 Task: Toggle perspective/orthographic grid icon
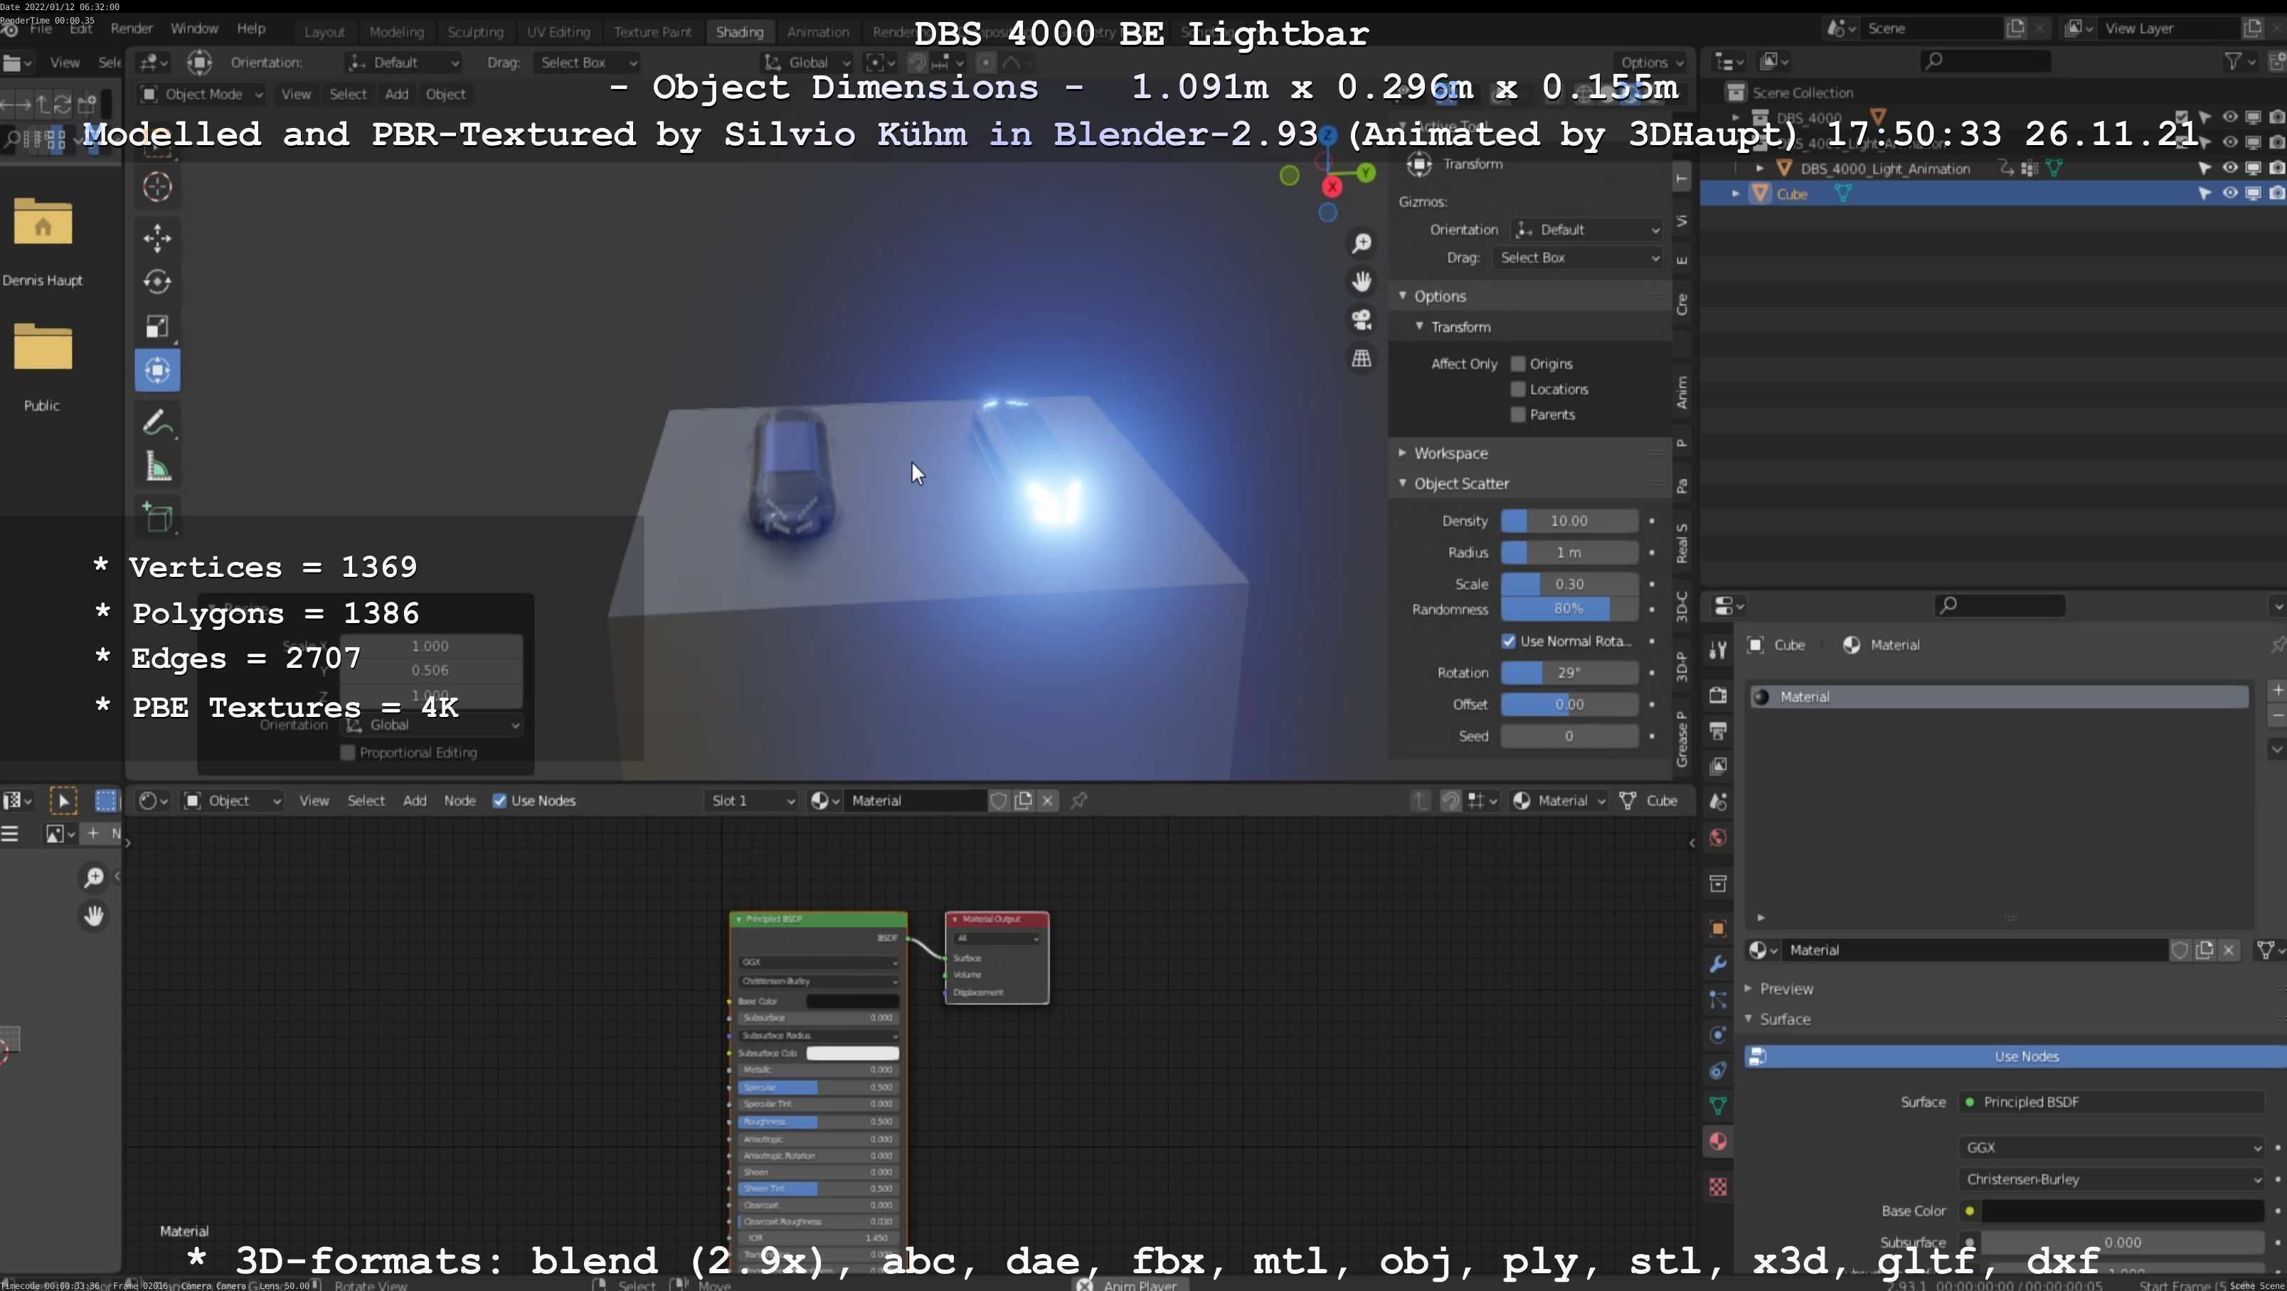click(1361, 358)
